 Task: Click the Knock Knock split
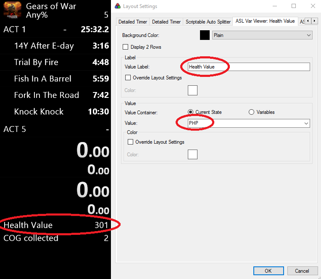pyautogui.click(x=55, y=111)
